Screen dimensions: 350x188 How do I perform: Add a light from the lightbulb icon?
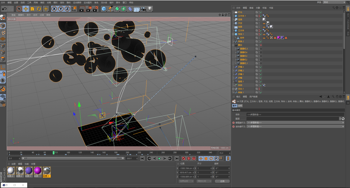pyautogui.click(x=150, y=9)
